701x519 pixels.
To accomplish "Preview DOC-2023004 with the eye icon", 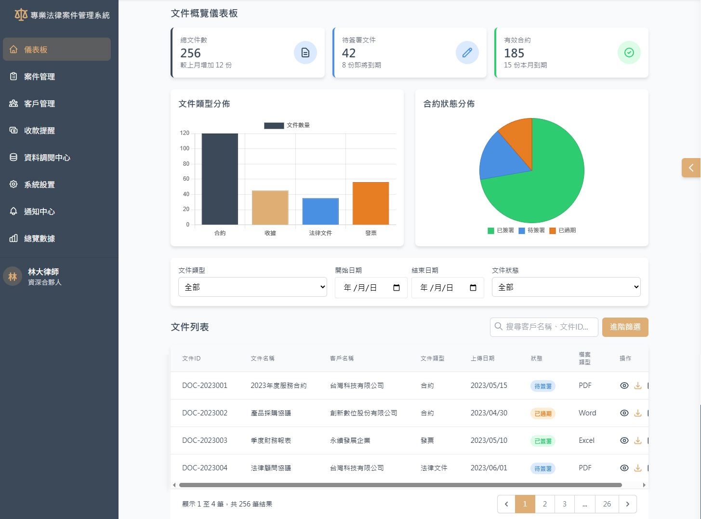I will click(x=624, y=468).
